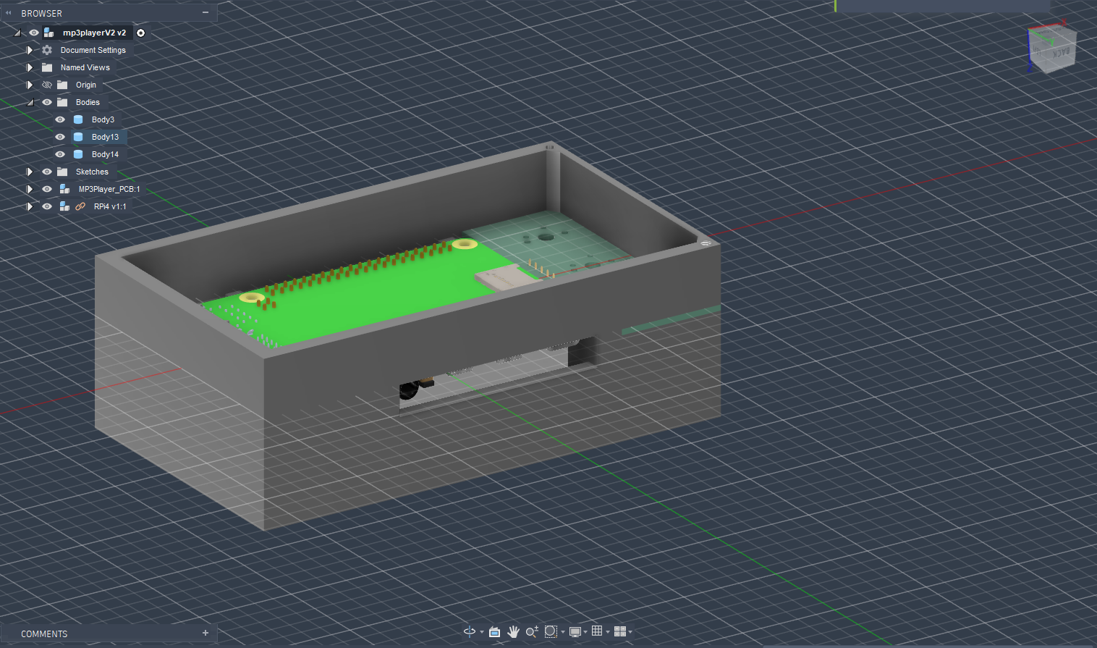The width and height of the screenshot is (1097, 648).
Task: Activate the Orbit tool in navigation bar
Action: (x=470, y=631)
